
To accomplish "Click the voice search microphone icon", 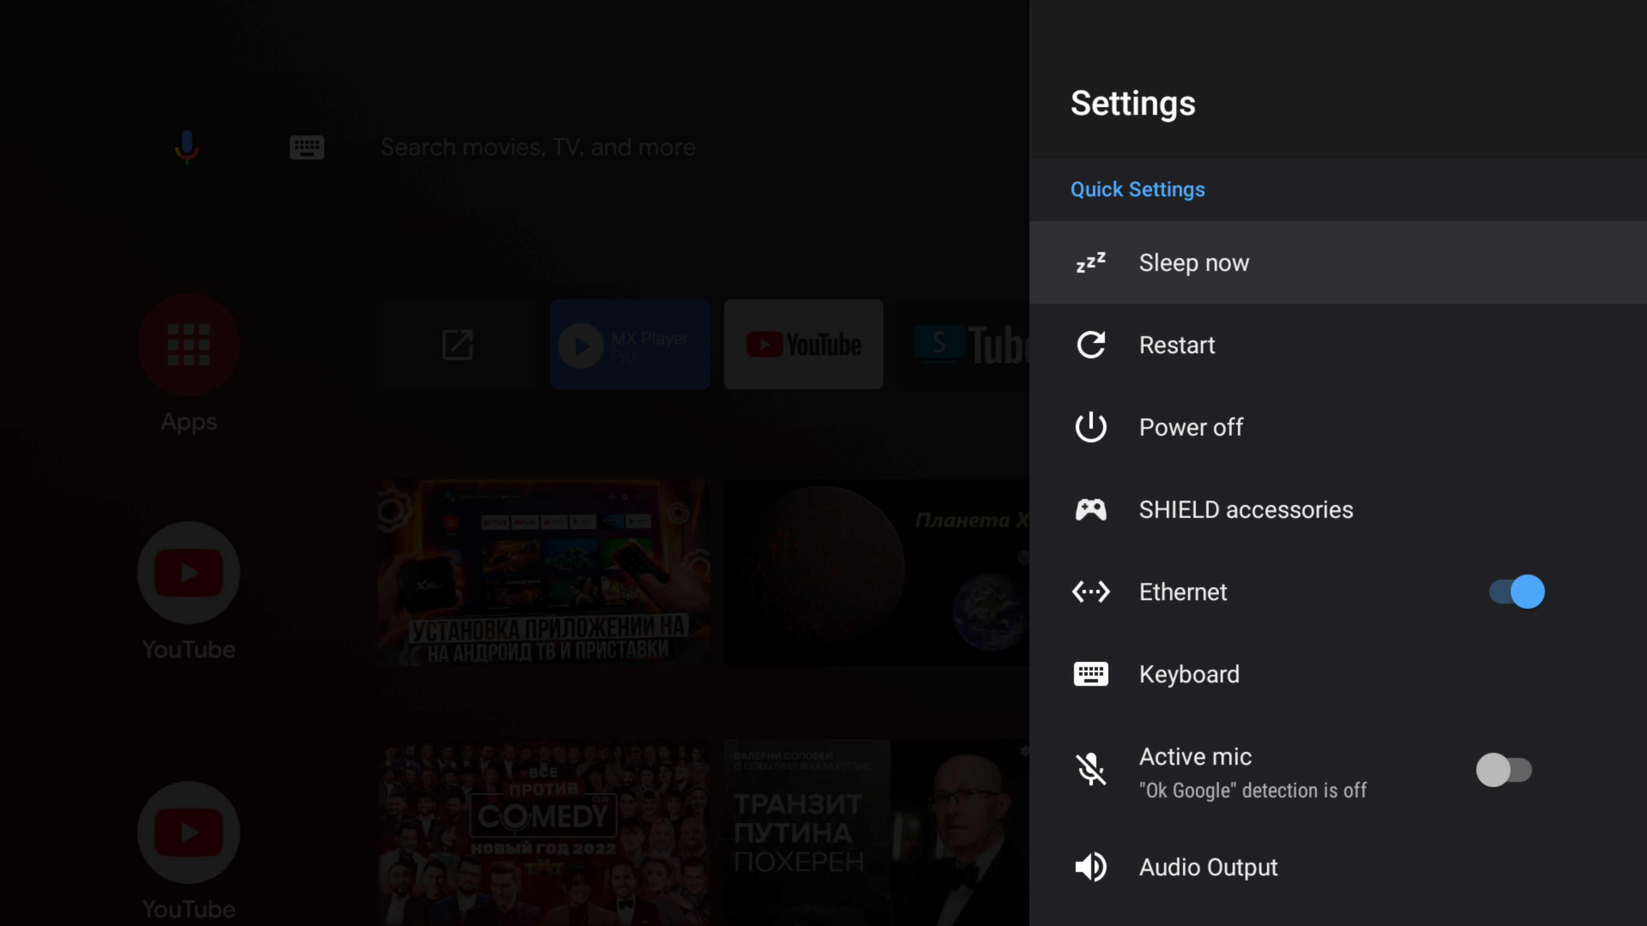I will pyautogui.click(x=187, y=147).
